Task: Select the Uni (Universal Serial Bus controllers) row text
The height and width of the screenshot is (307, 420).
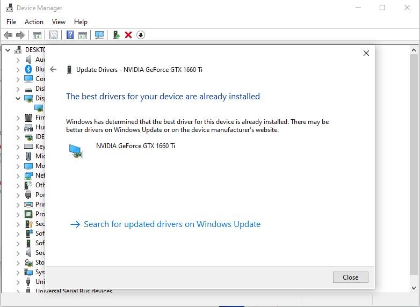Action: tap(40, 282)
